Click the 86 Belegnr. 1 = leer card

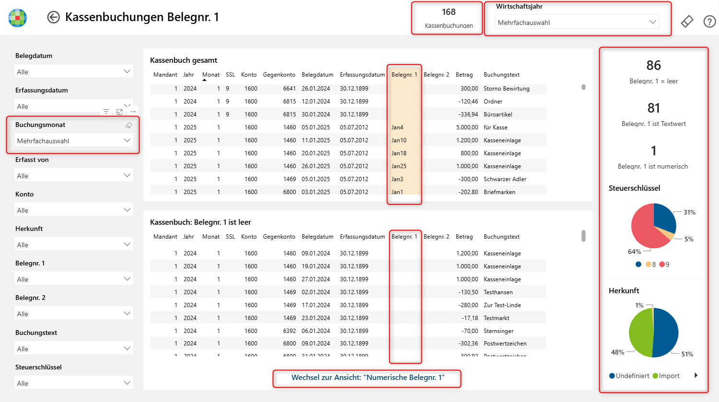[654, 71]
